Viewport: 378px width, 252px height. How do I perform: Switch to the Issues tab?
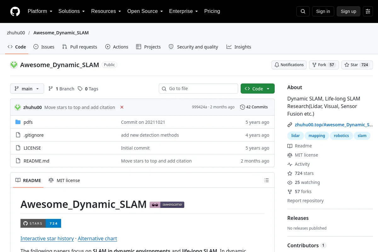click(x=44, y=47)
